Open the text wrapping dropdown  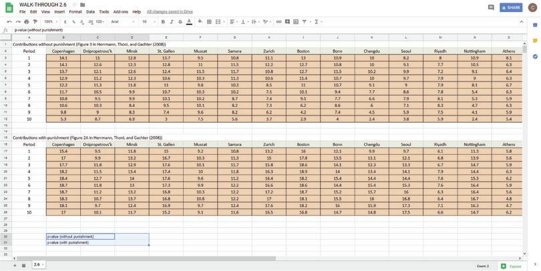pyautogui.click(x=255, y=22)
